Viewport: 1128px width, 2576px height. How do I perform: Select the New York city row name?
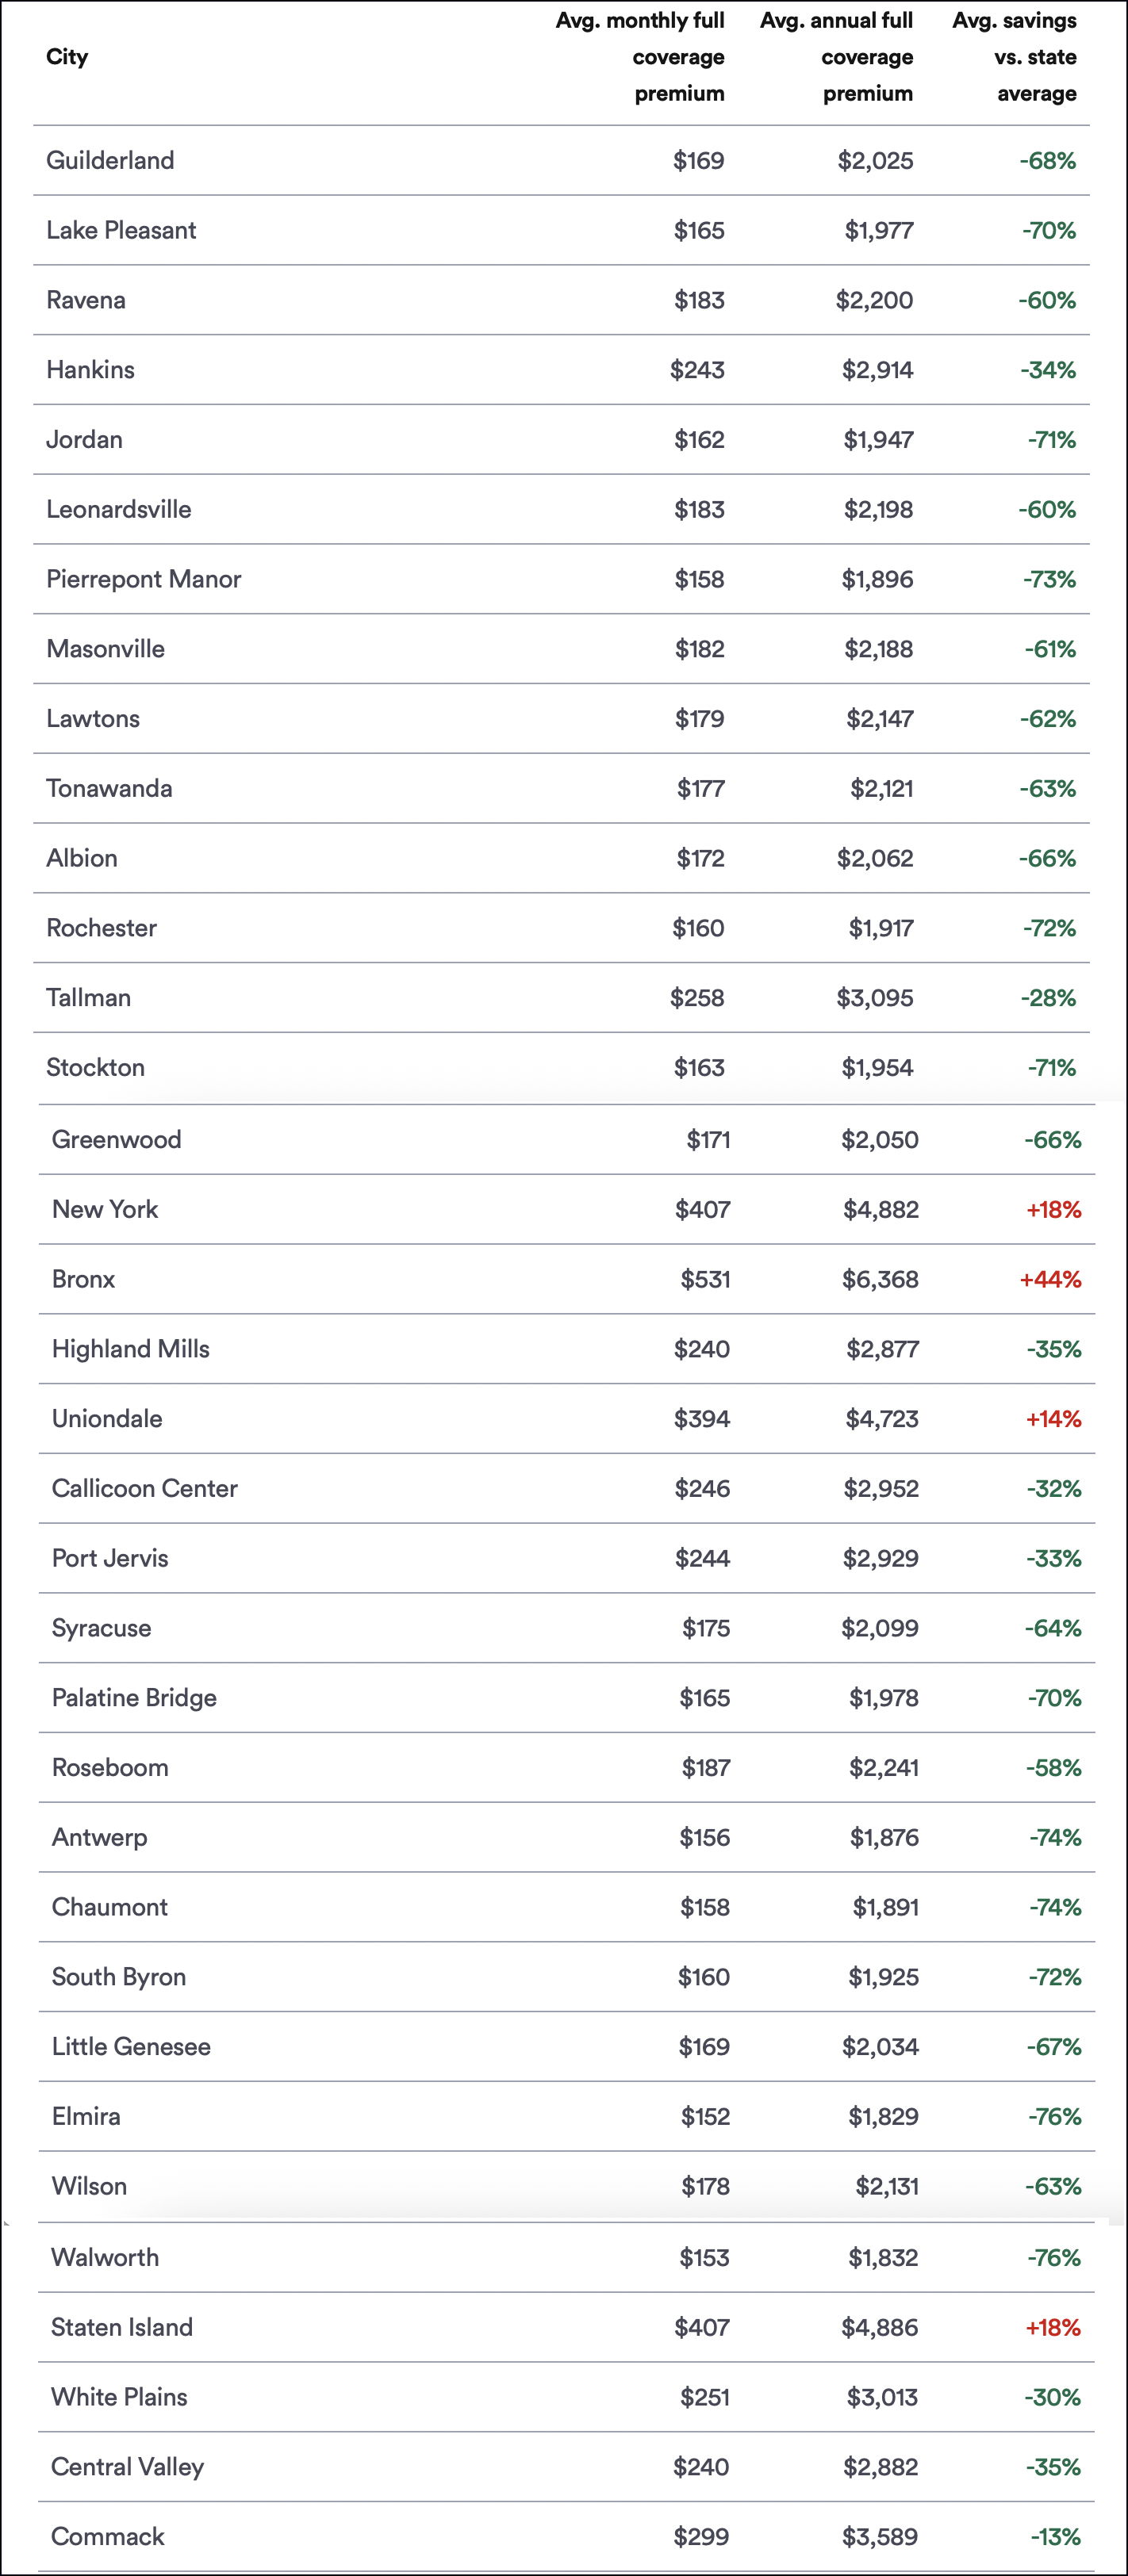coord(105,1209)
